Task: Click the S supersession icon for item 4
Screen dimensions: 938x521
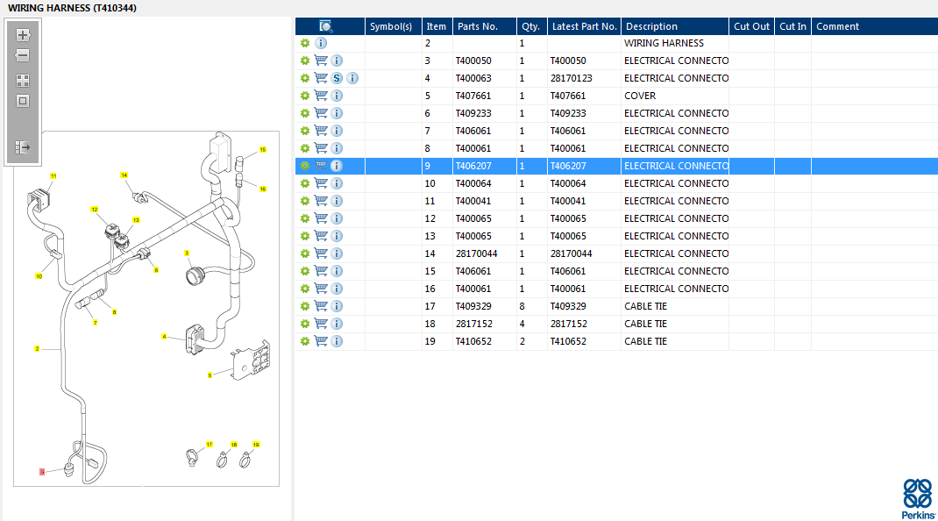Action: pyautogui.click(x=337, y=78)
